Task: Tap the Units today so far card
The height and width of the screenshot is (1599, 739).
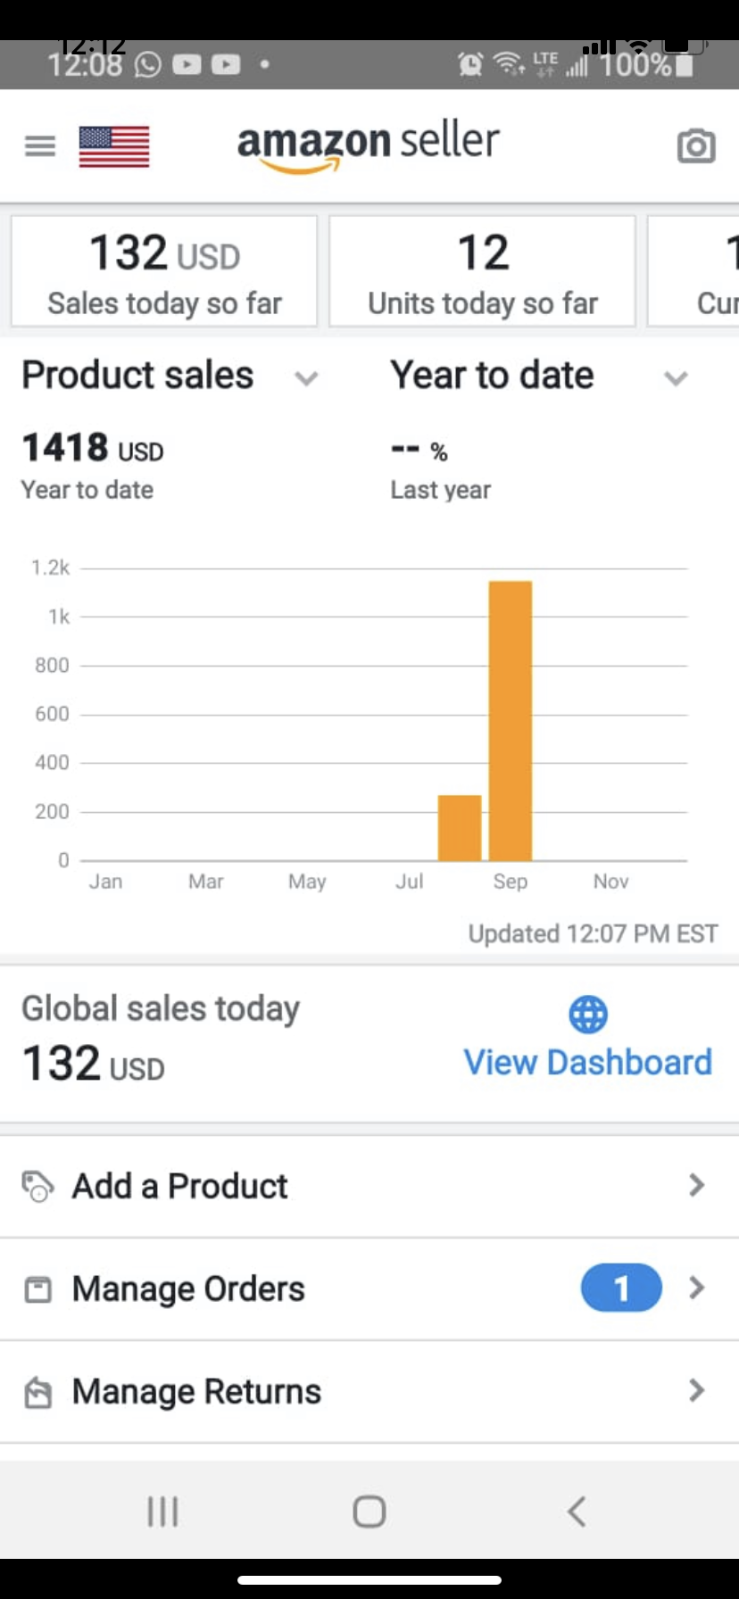Action: [x=482, y=271]
